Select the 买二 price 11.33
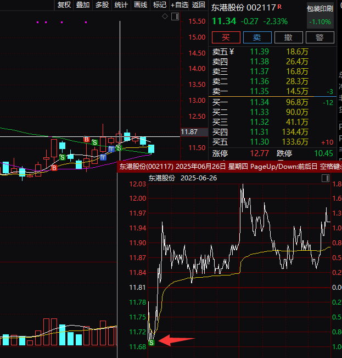The image size is (342, 358). (260, 112)
